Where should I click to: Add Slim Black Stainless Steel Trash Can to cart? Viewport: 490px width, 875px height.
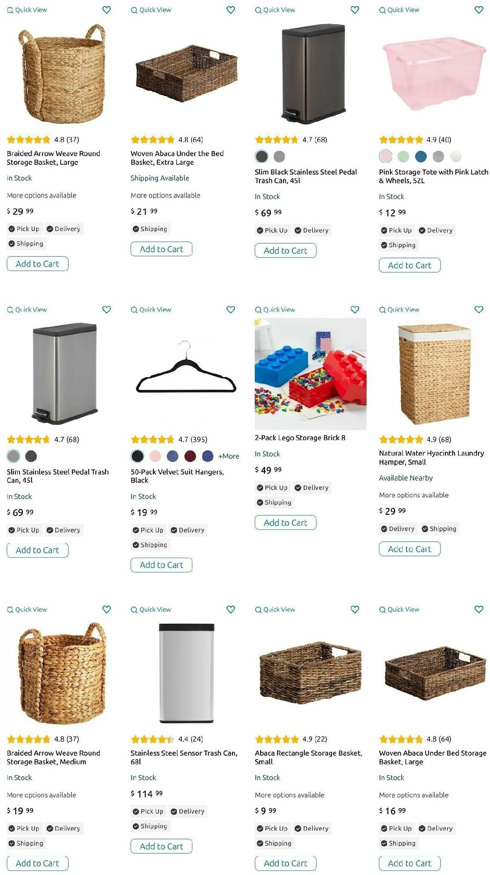click(x=285, y=251)
